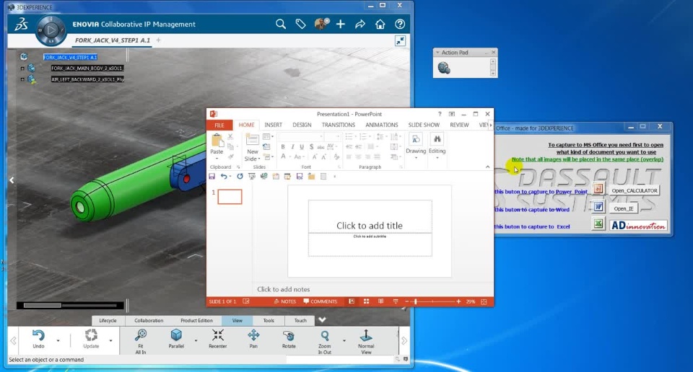Select the Normal View tool
This screenshot has width=693, height=372.
tap(366, 341)
